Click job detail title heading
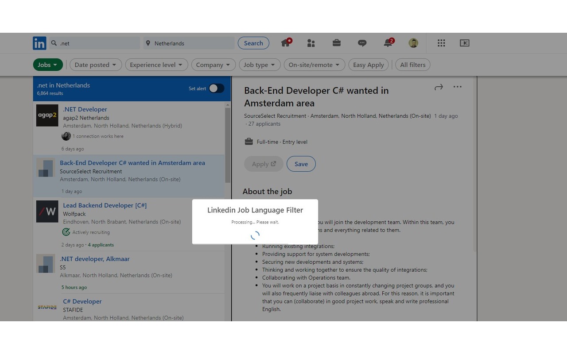The image size is (567, 354). point(316,97)
